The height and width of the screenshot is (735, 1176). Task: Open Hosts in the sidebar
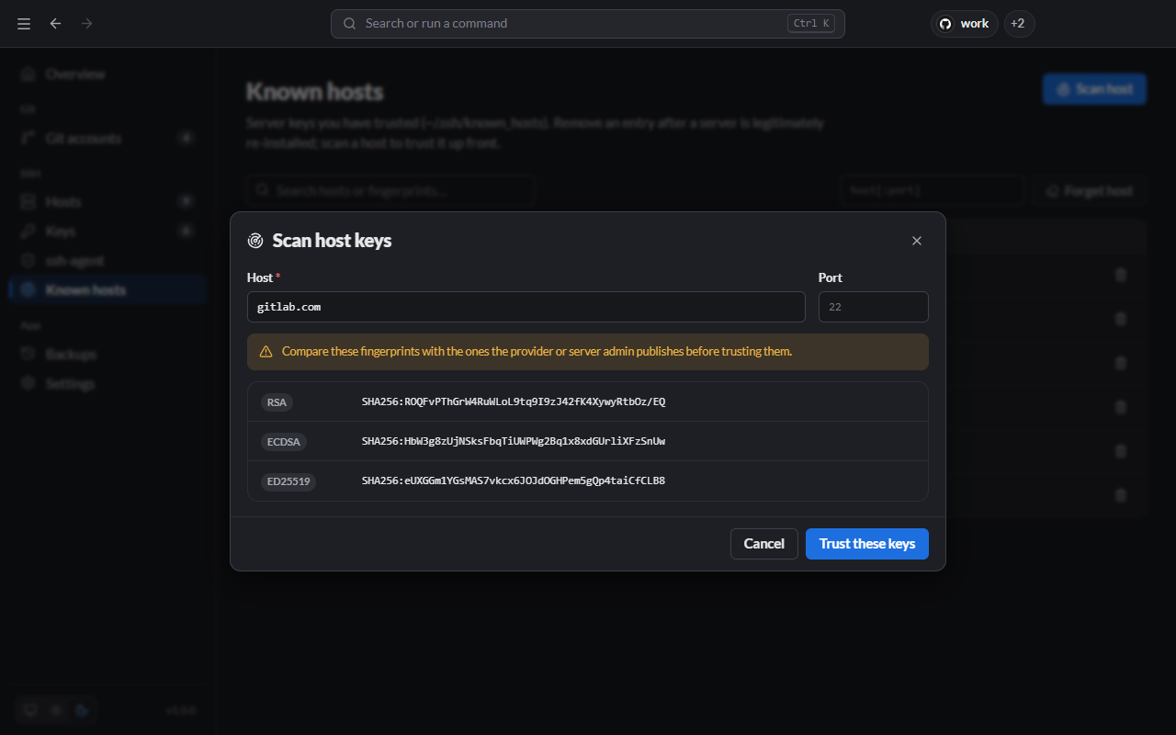108,201
